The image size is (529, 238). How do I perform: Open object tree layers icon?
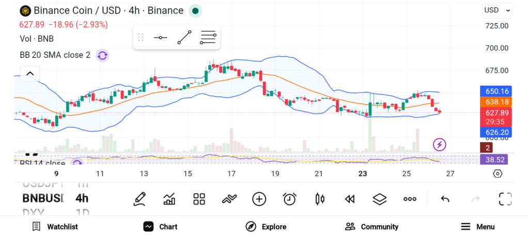click(x=380, y=199)
